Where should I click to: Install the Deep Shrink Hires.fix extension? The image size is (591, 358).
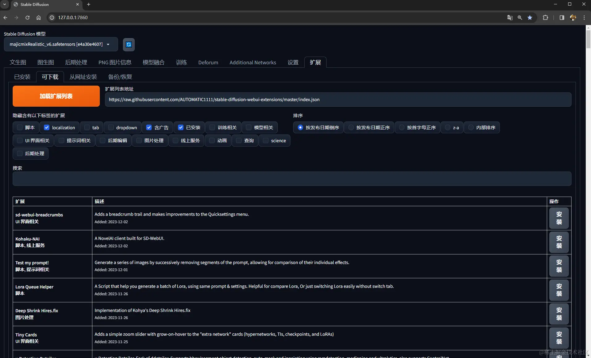(x=559, y=314)
